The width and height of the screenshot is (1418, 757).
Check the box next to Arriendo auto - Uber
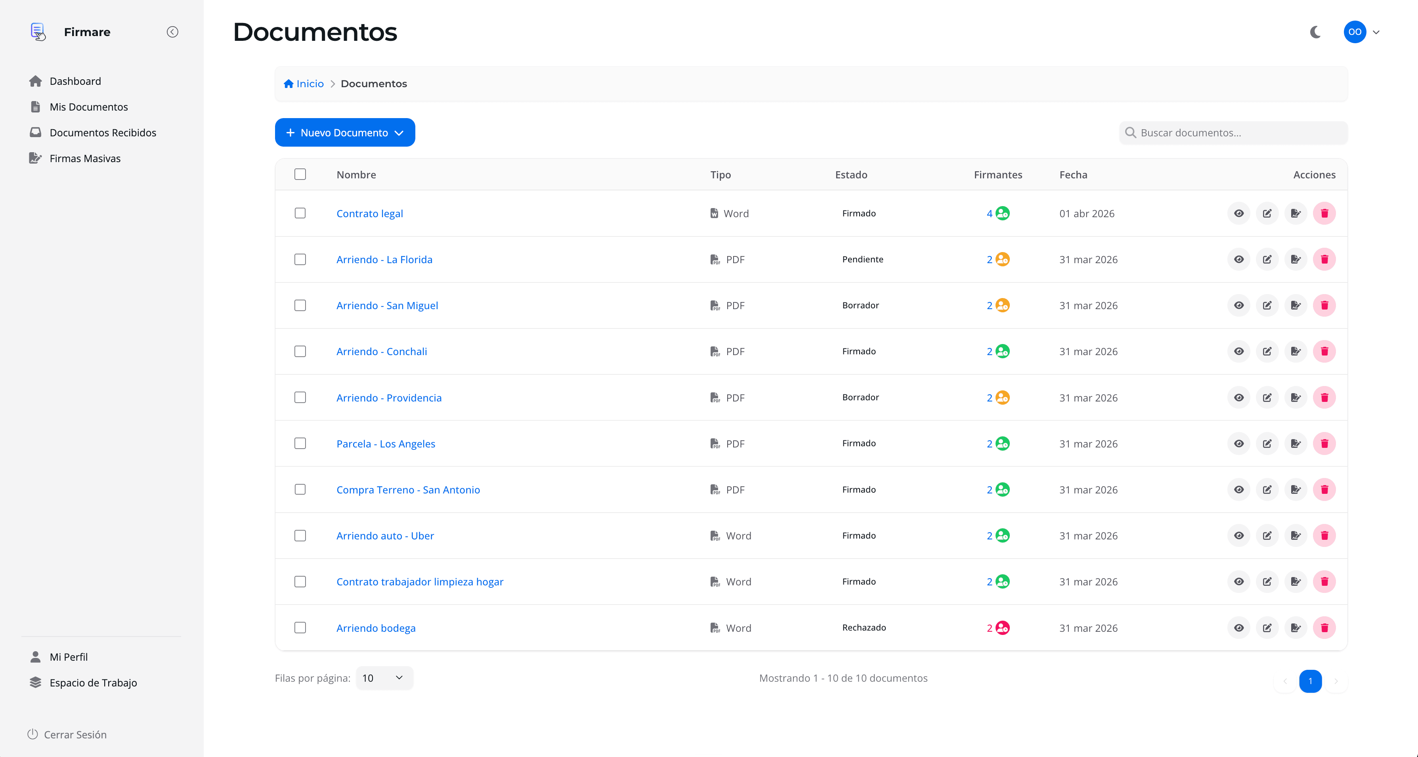[300, 535]
